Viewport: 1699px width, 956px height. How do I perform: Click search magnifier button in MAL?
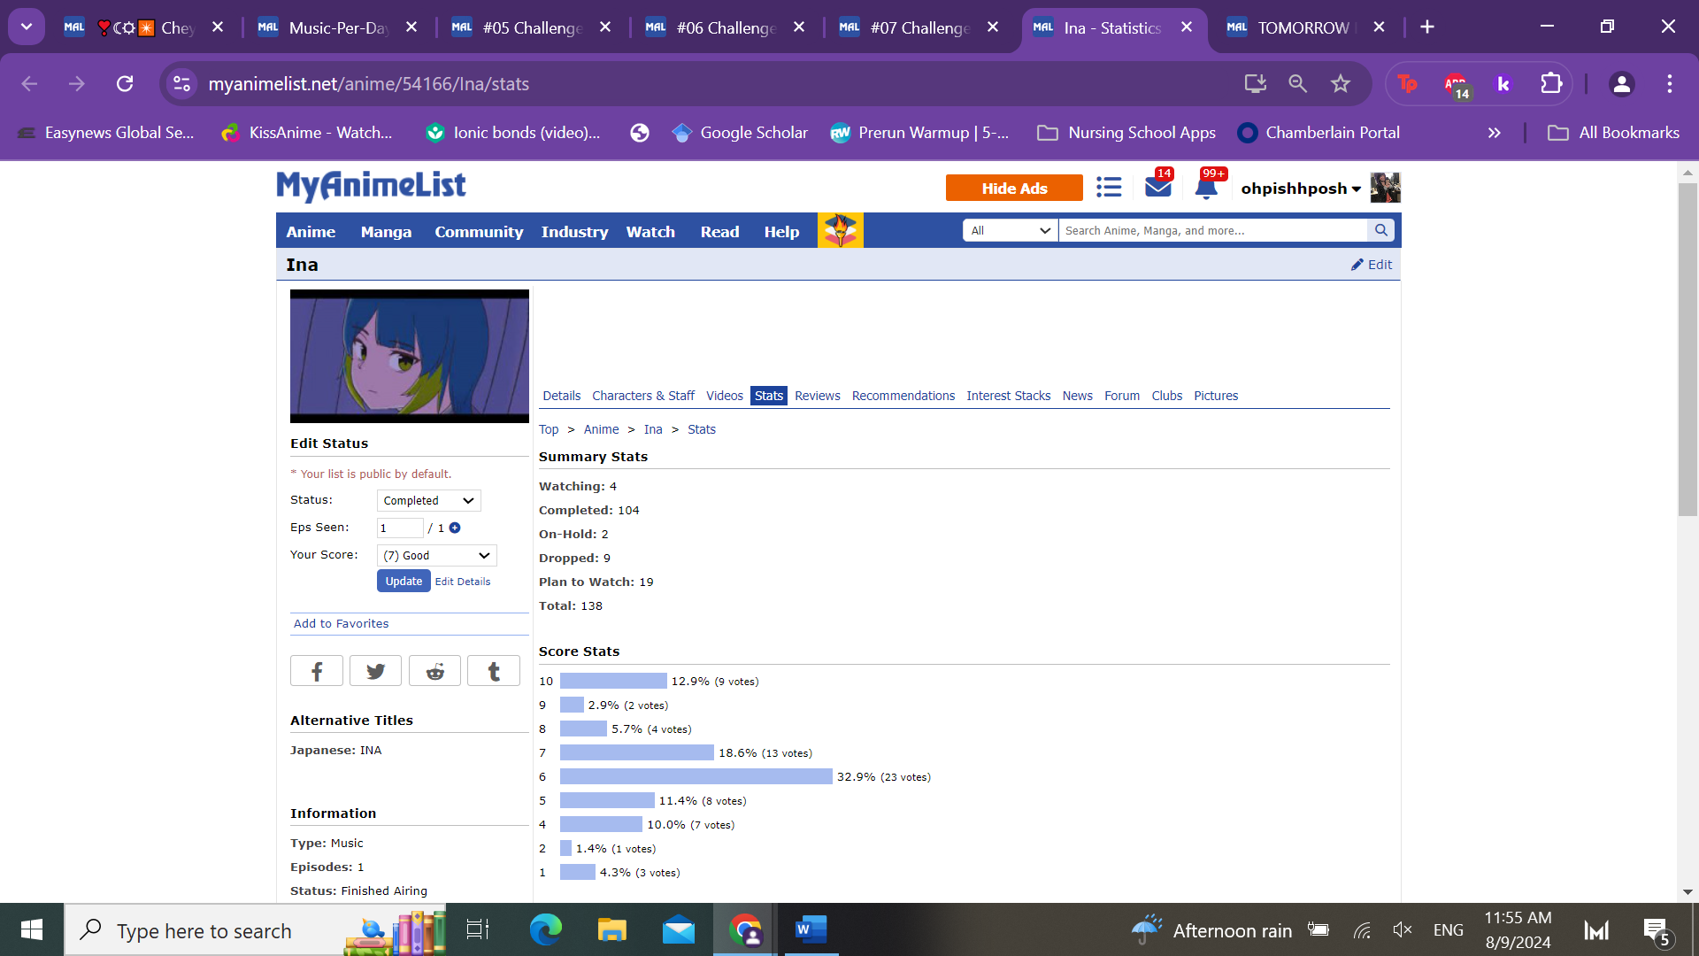[1380, 230]
